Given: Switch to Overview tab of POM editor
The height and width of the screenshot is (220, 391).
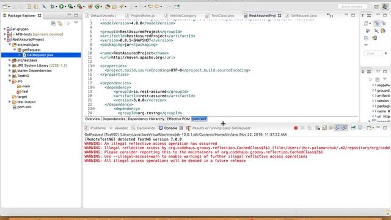Looking at the screenshot, I should (92, 119).
